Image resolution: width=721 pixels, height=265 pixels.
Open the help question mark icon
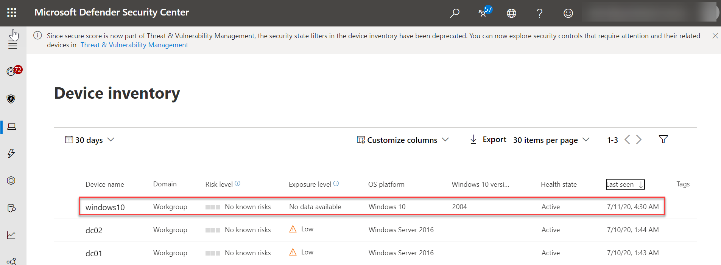[x=540, y=13]
